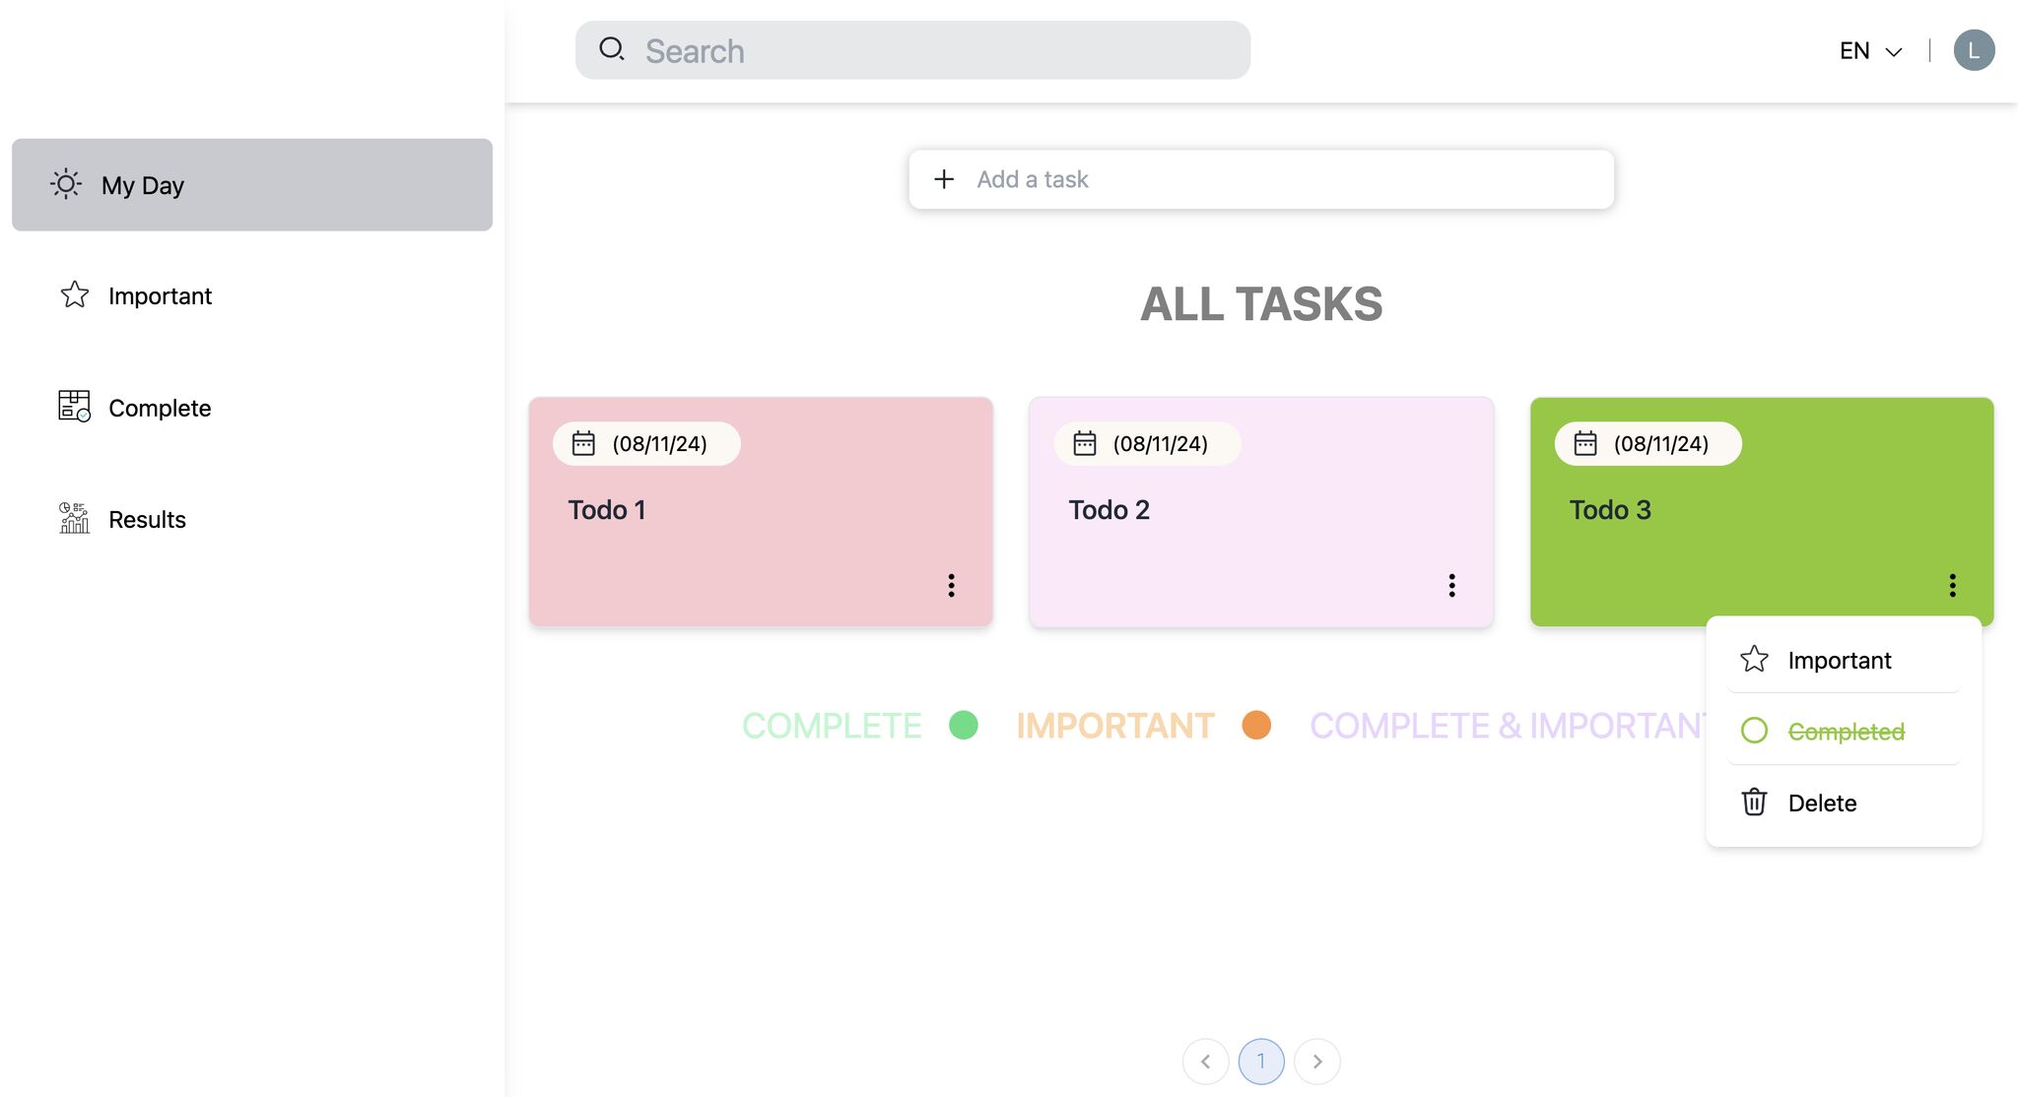Select Important from the context menu

(x=1839, y=658)
